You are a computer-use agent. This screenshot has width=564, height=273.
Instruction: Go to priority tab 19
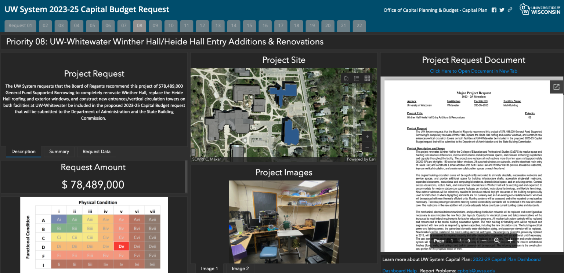click(x=312, y=26)
